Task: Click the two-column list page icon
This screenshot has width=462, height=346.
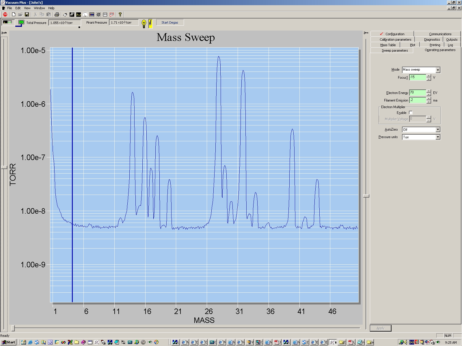Action: [x=105, y=14]
